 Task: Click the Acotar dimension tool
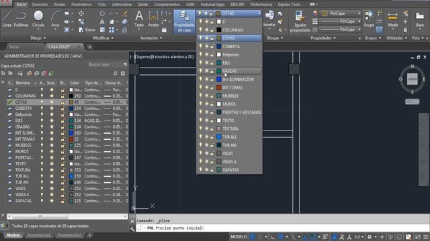(x=153, y=19)
